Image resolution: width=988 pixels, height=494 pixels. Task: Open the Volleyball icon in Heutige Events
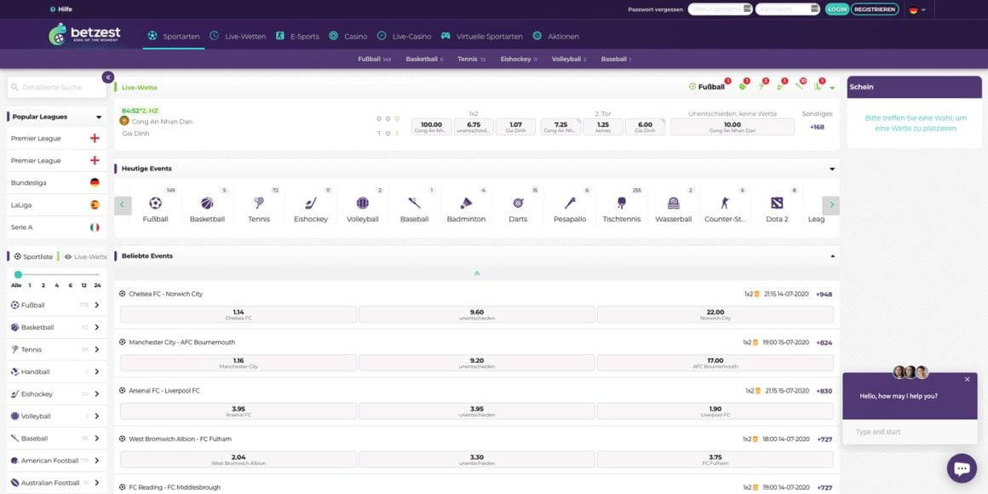coord(362,203)
